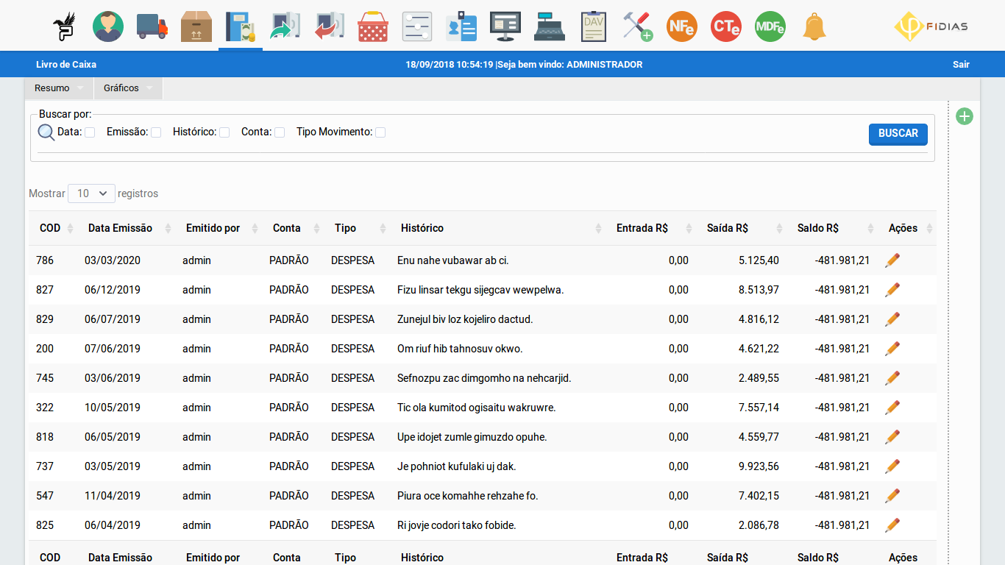Edit record 786 with pencil icon
Screen dimensions: 1005x565
[x=892, y=260]
